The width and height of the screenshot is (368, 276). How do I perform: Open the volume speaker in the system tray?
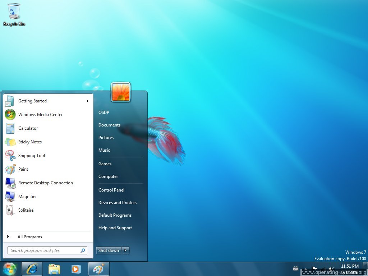point(331,268)
